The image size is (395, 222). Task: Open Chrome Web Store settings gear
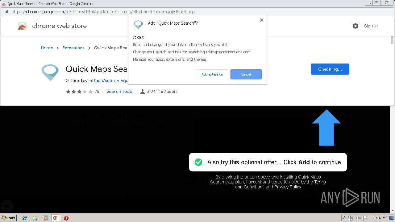pos(355,26)
